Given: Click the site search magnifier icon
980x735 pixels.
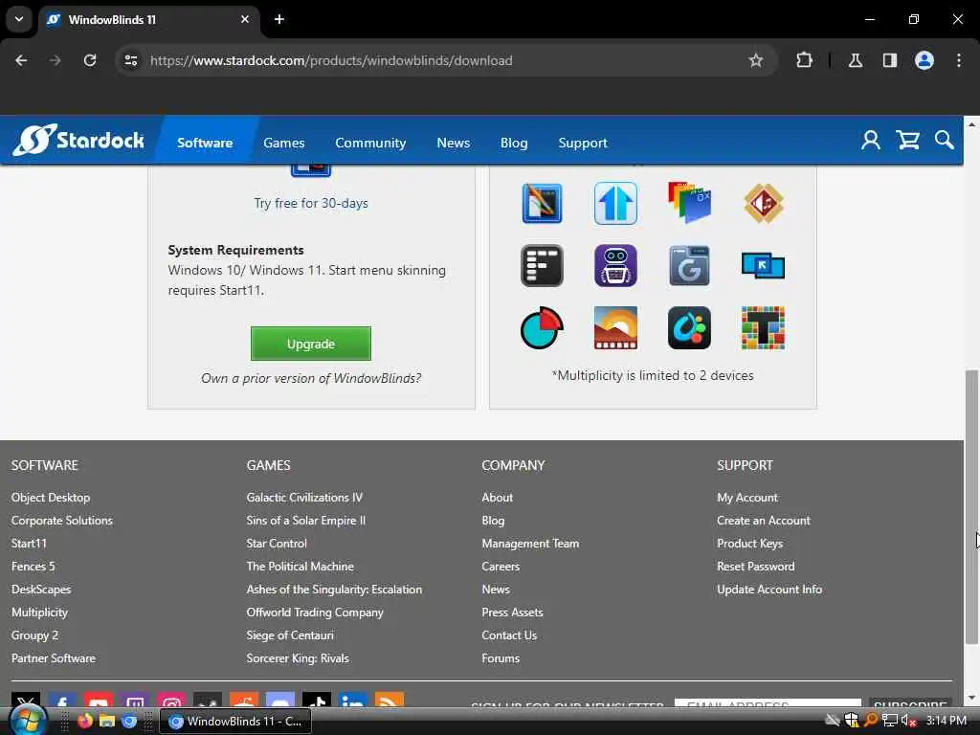Looking at the screenshot, I should pos(944,141).
